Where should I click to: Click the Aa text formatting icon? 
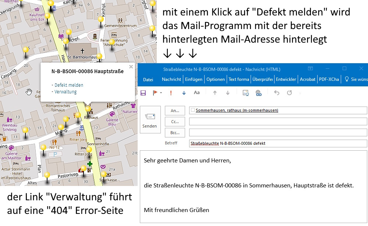pyautogui.click(x=197, y=93)
